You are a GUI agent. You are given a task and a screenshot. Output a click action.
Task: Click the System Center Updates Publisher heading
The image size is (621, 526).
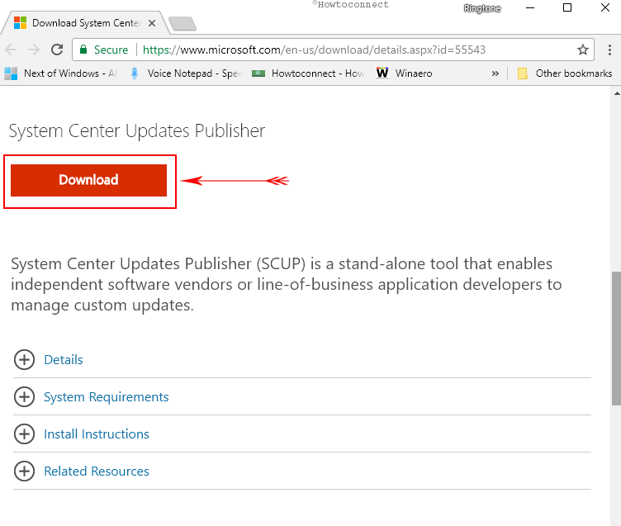click(136, 131)
